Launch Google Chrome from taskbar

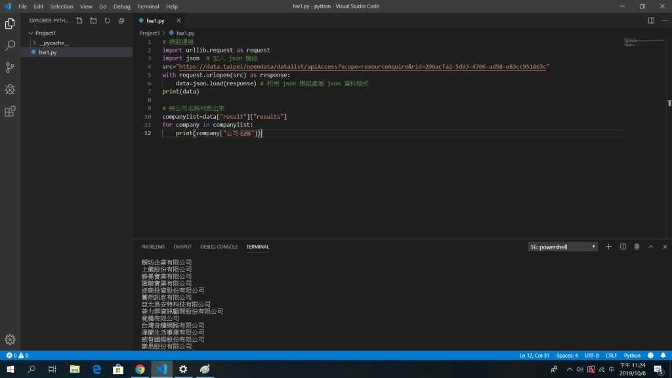click(x=140, y=369)
